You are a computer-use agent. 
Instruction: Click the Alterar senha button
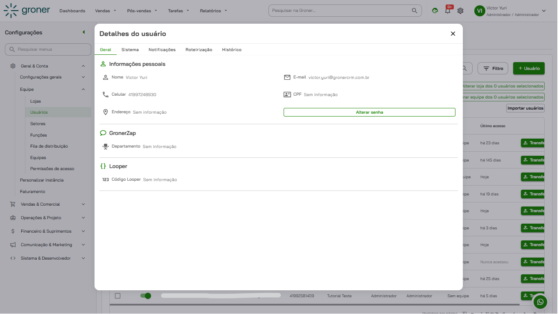(370, 112)
